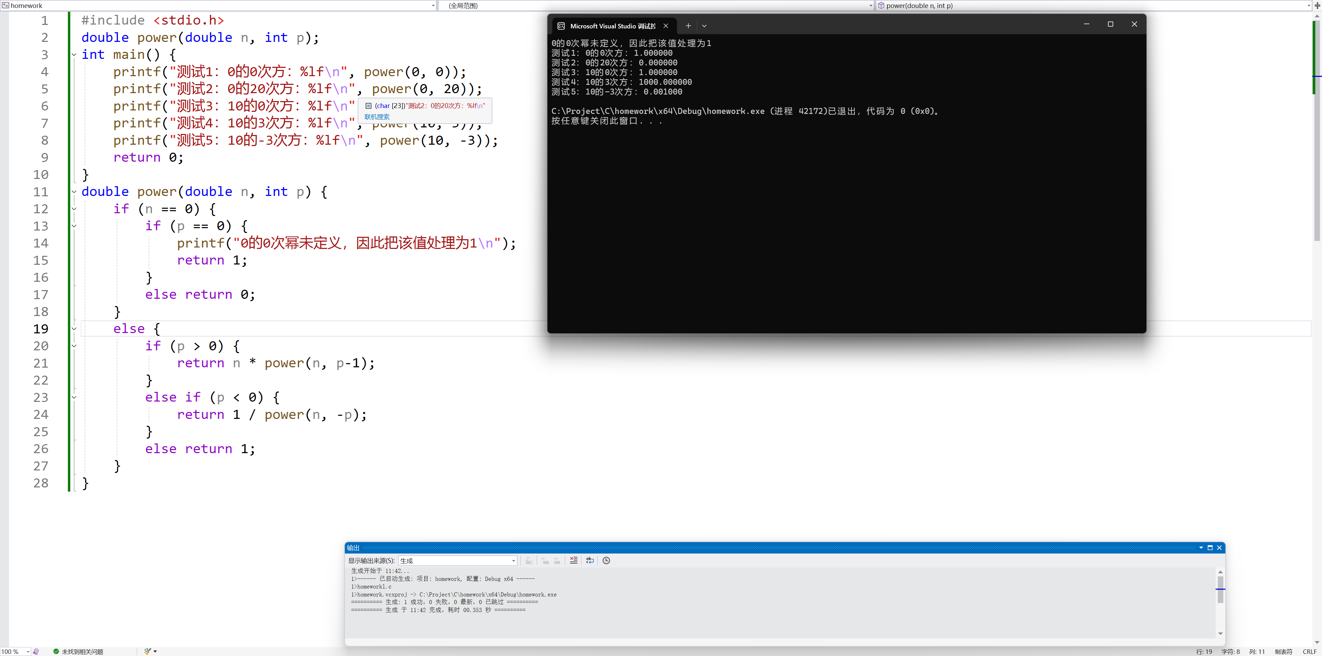Viewport: 1322px width, 656px height.
Task: Open the 显示输出来源 source dropdown
Action: coord(513,560)
